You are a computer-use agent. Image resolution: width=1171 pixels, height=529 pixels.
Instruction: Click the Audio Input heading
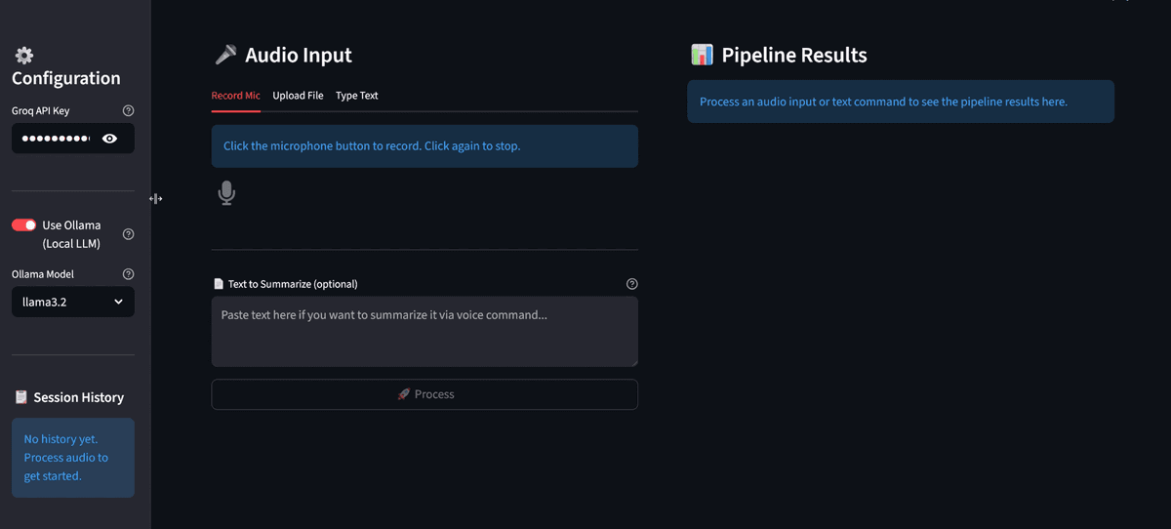coord(299,55)
